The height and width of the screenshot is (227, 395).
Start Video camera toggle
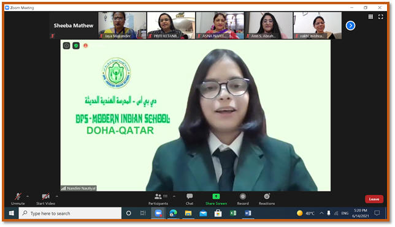(x=45, y=199)
